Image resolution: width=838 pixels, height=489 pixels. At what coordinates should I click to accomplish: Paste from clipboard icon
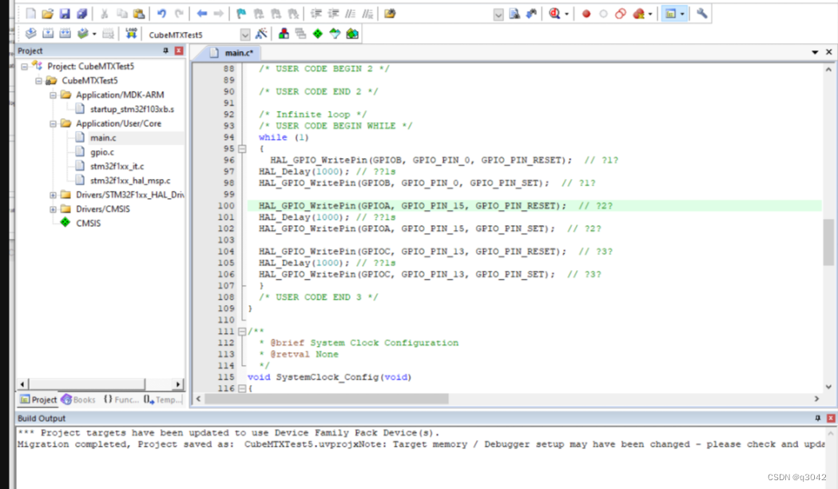pyautogui.click(x=139, y=14)
